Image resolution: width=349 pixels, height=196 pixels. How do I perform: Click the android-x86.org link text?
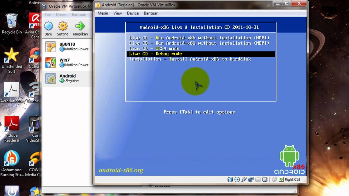point(121,170)
